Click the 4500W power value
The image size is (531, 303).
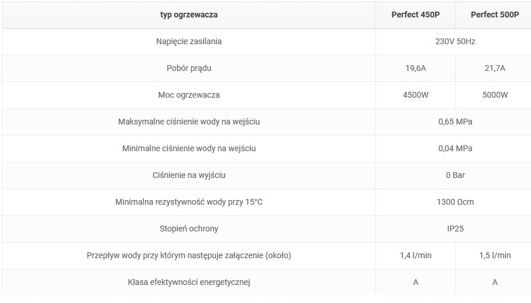pyautogui.click(x=416, y=95)
